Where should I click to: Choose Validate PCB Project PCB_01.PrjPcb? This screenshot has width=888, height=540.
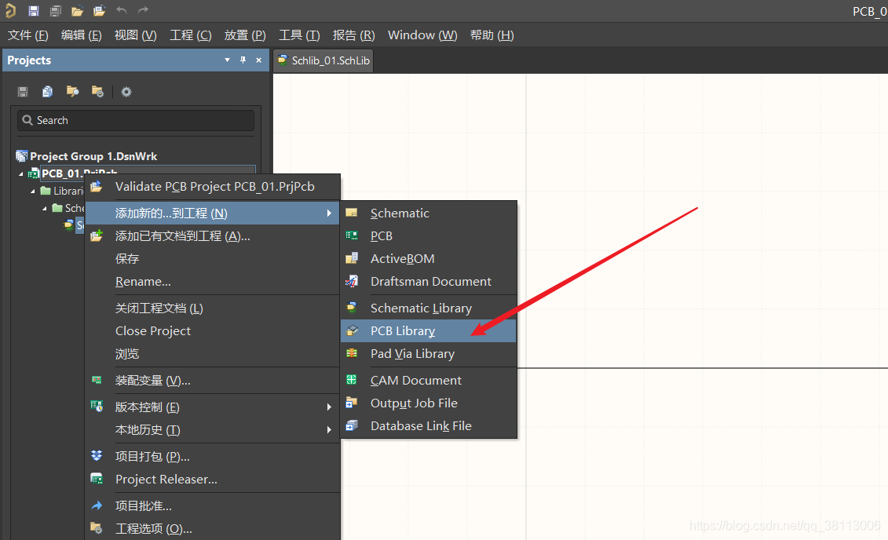tap(213, 187)
